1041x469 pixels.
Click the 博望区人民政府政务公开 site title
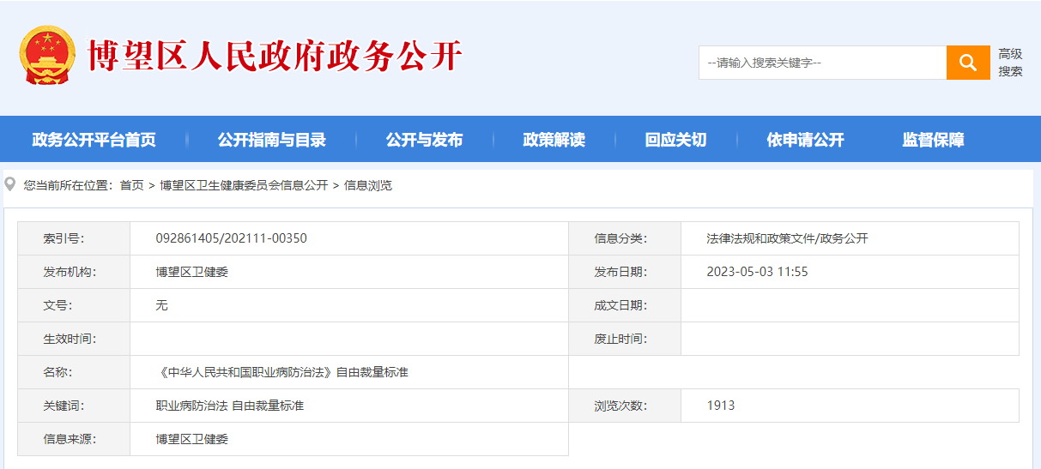click(x=275, y=57)
